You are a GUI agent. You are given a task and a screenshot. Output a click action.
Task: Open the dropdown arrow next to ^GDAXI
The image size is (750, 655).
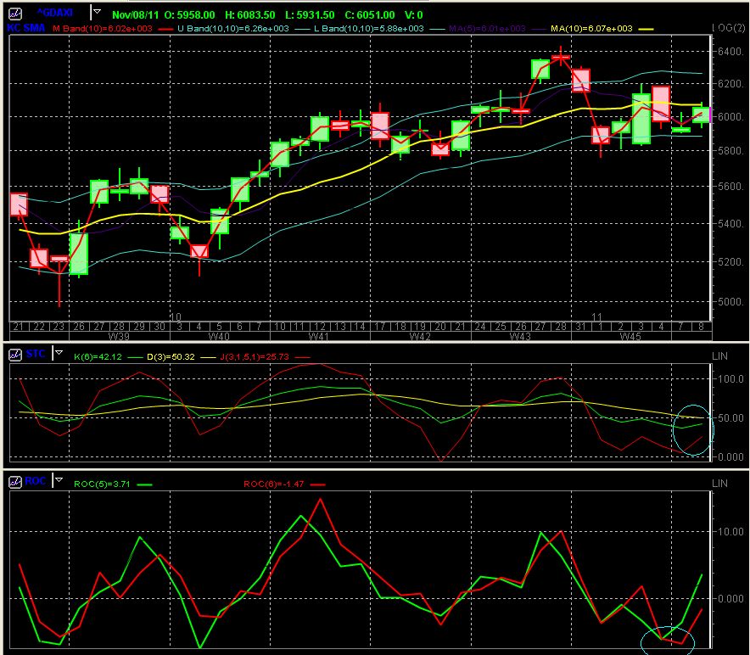pos(97,12)
